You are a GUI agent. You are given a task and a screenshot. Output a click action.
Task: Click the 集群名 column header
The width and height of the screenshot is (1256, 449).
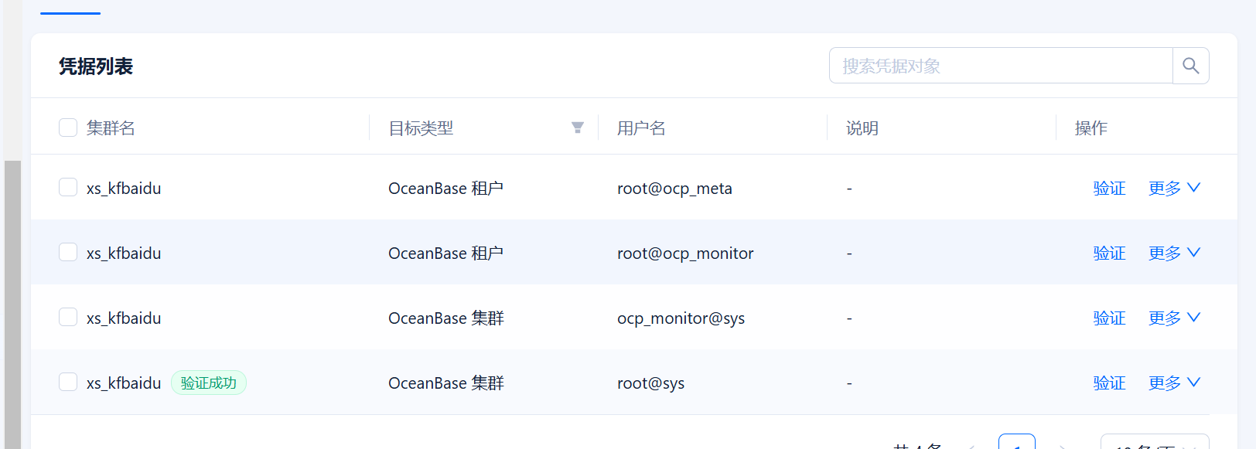pos(111,128)
